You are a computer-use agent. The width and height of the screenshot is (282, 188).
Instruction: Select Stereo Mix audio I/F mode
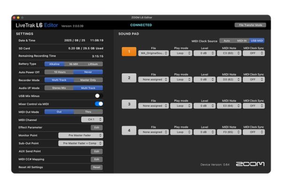(59, 88)
